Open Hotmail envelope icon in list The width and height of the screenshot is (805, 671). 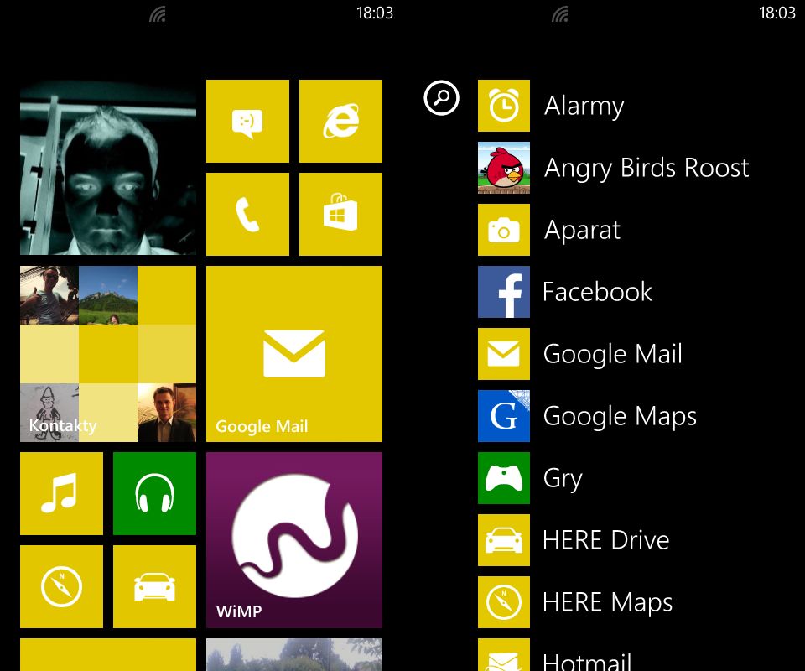click(x=504, y=654)
